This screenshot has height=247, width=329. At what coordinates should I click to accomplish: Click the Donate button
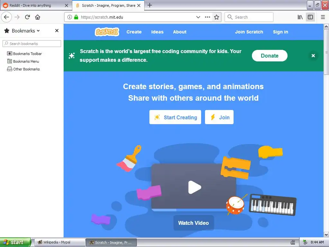(270, 56)
